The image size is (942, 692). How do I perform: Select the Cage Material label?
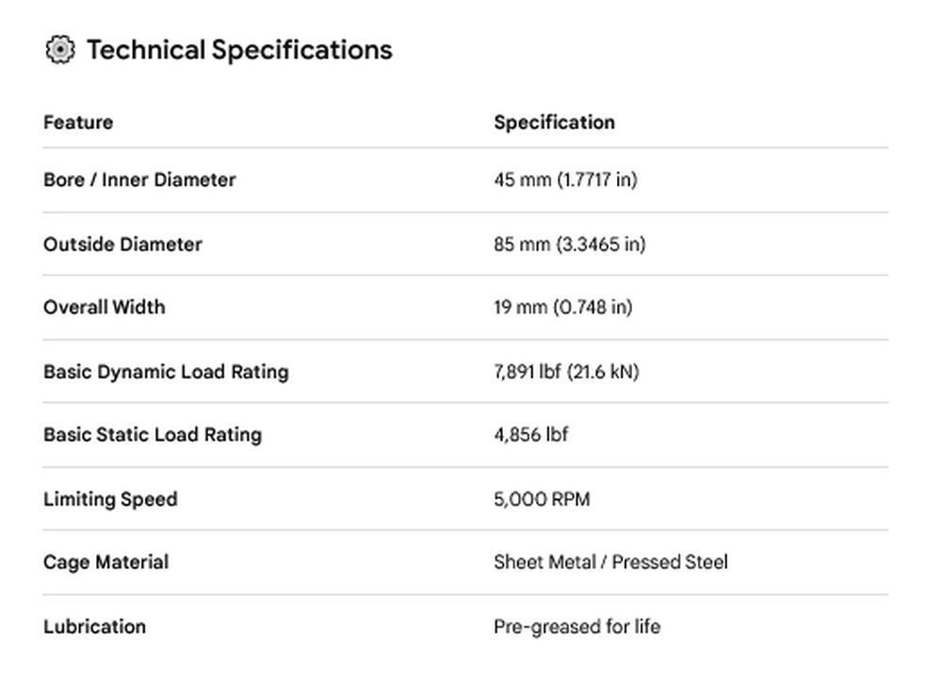click(x=106, y=562)
